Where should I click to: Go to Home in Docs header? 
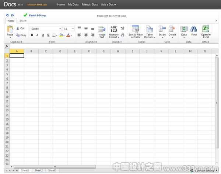61,4
